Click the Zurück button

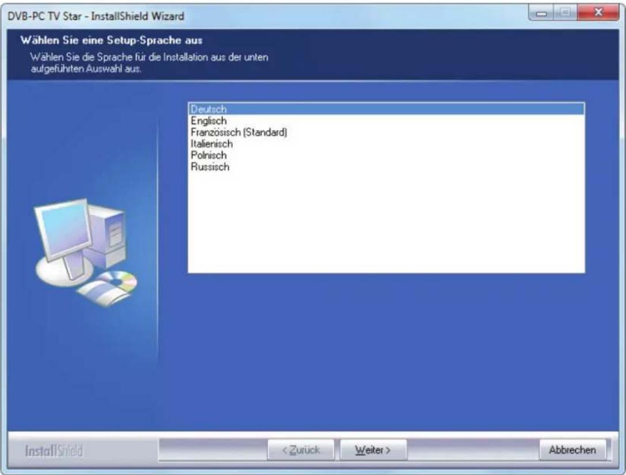(301, 450)
